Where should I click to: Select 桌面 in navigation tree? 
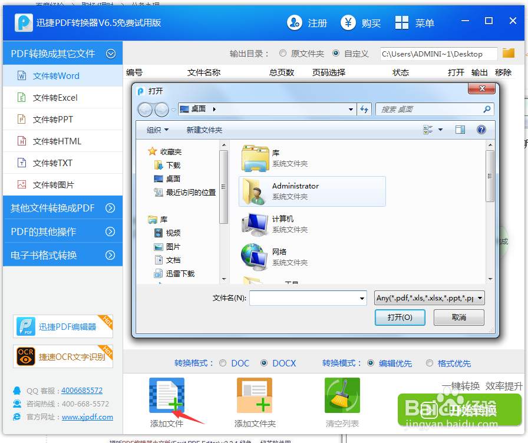[x=167, y=178]
